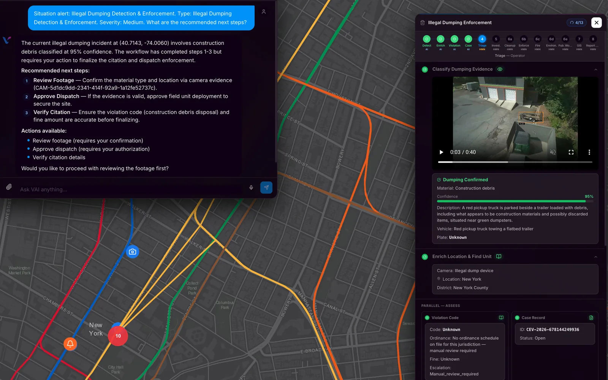Click the Ask VAI anything input field
This screenshot has height=380, width=608.
point(131,189)
